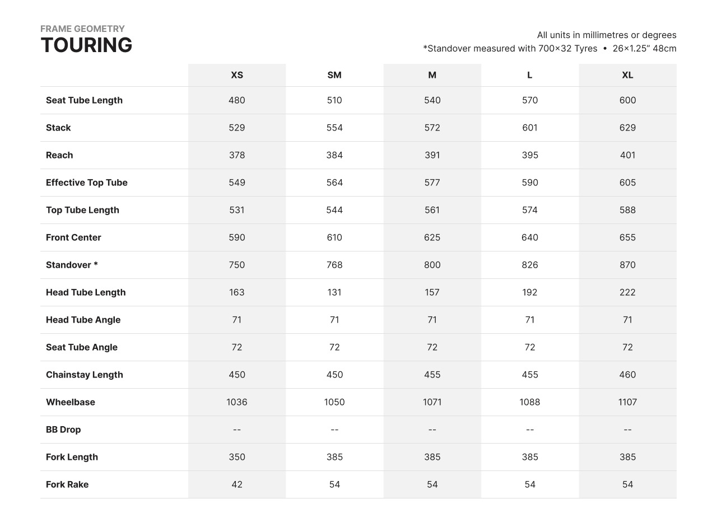Click the M size column header
The width and height of the screenshot is (717, 522).
tap(432, 75)
